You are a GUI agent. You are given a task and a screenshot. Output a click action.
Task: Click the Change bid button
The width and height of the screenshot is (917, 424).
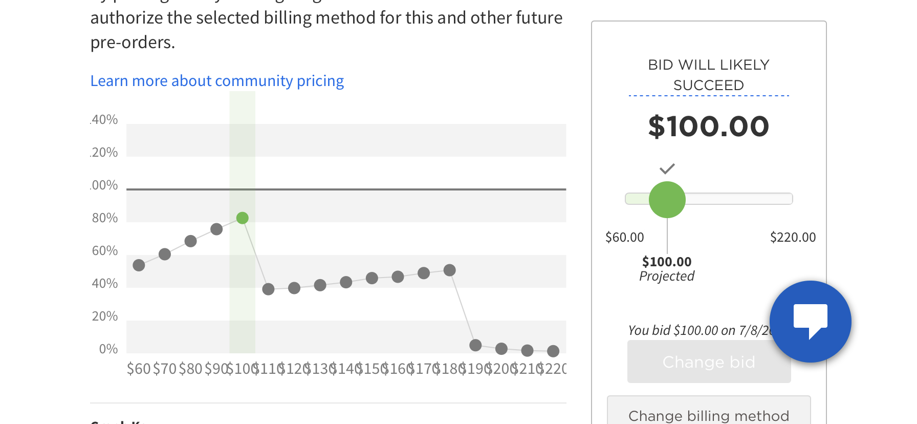click(709, 362)
